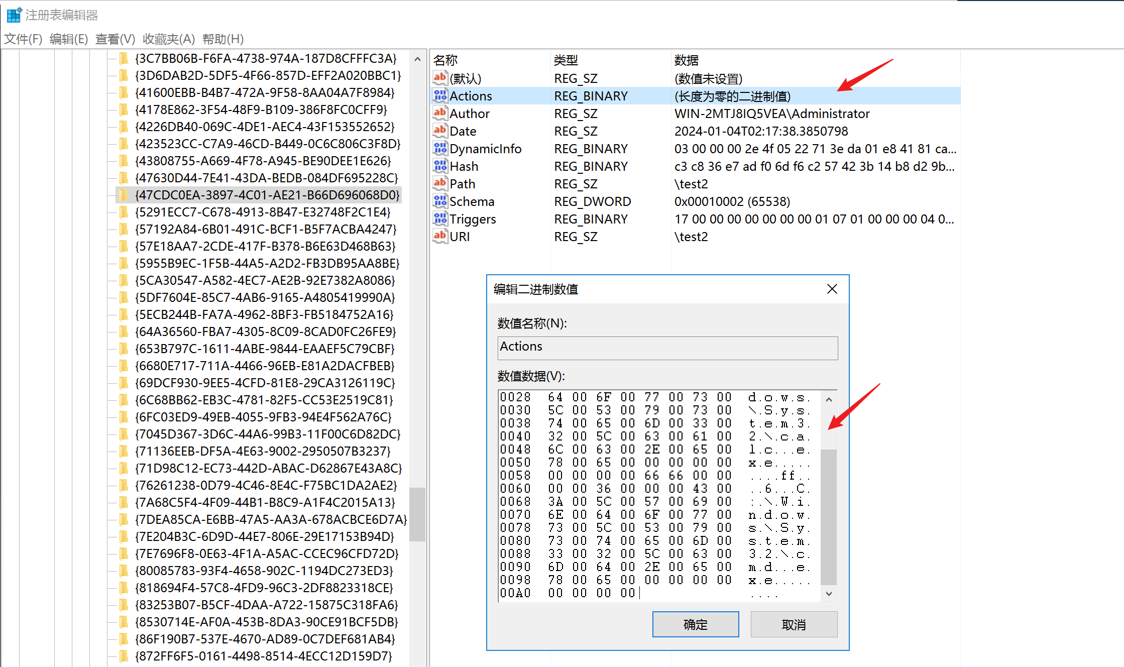Click the DWORD icon next to Schema
Viewport: 1124px width, 667px height.
pyautogui.click(x=440, y=201)
